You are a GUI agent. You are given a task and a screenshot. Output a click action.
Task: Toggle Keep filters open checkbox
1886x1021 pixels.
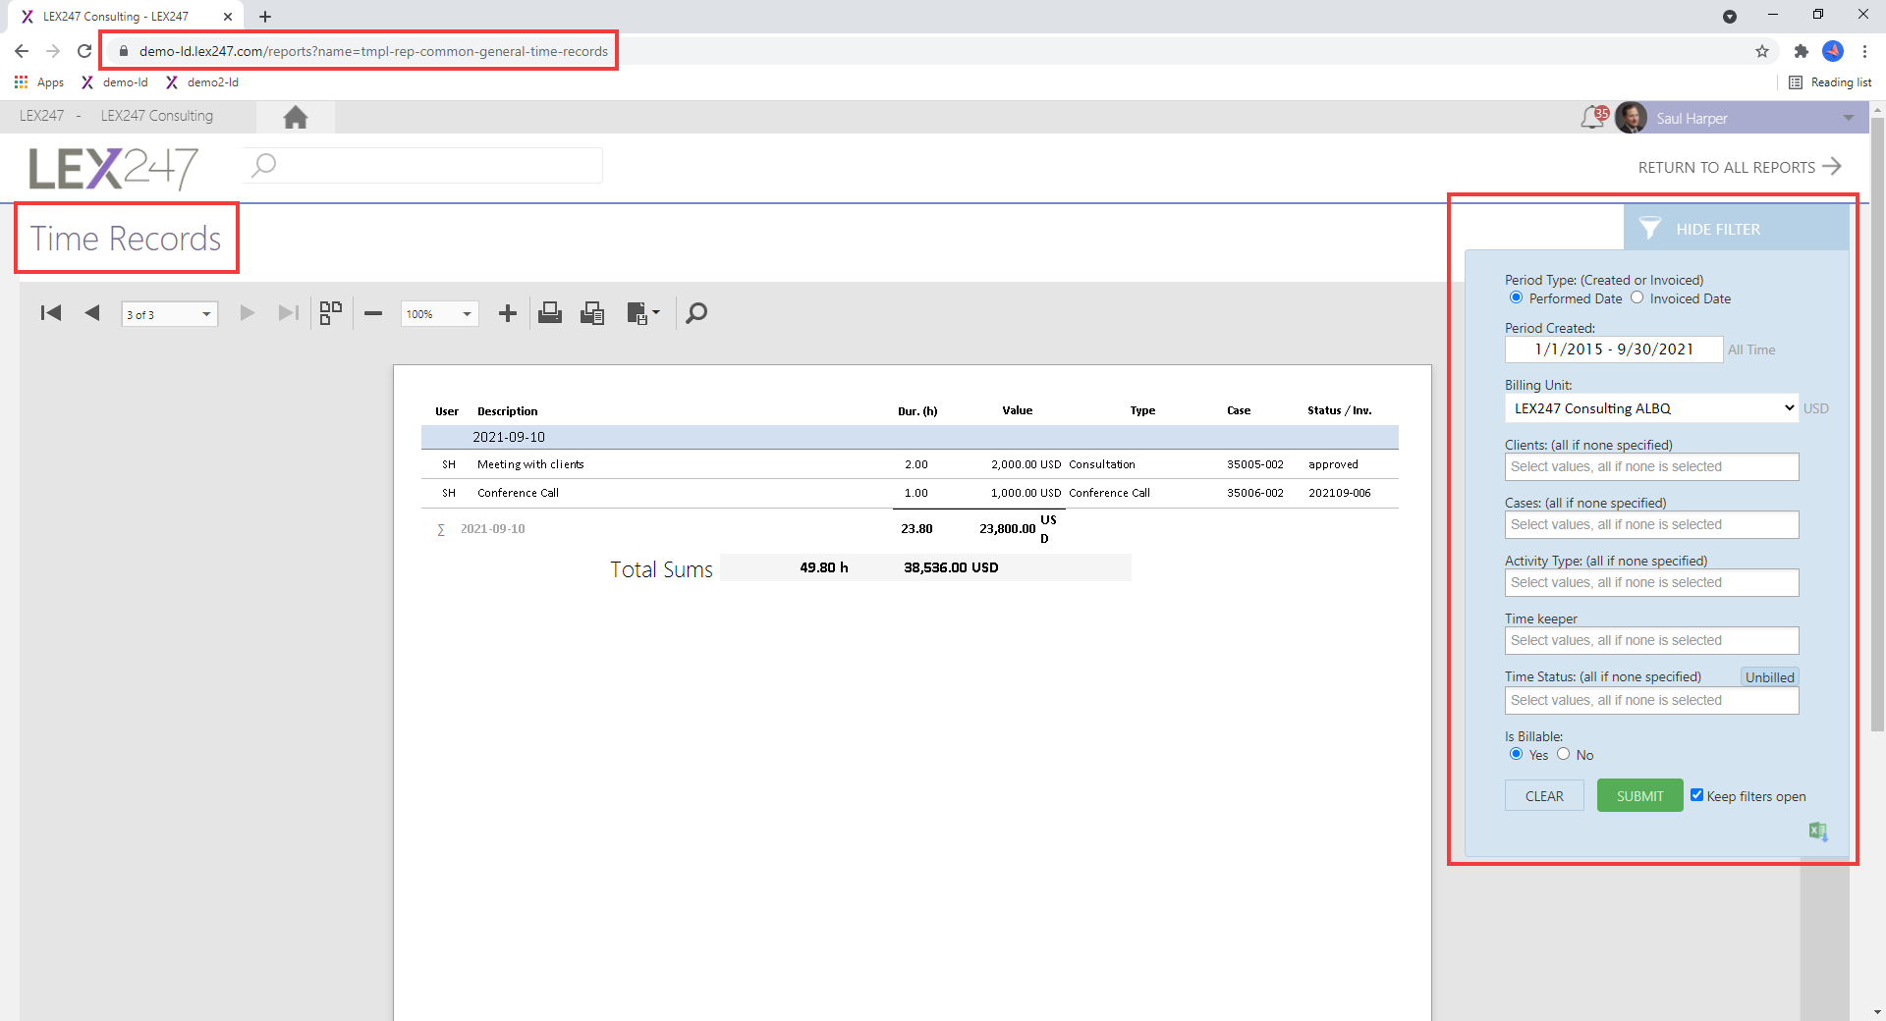(x=1696, y=795)
